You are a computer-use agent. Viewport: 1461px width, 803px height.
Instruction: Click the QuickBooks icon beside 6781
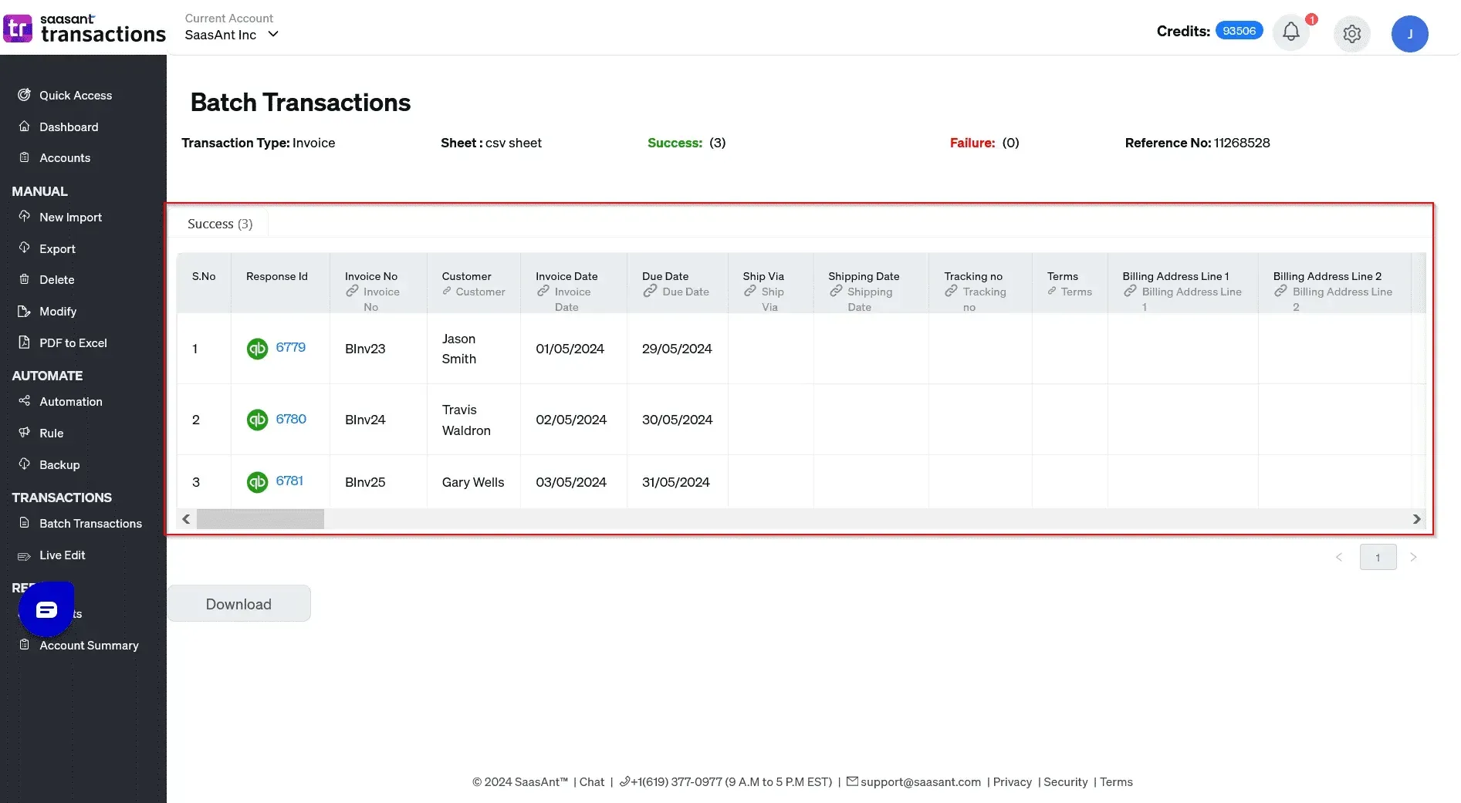(x=257, y=482)
